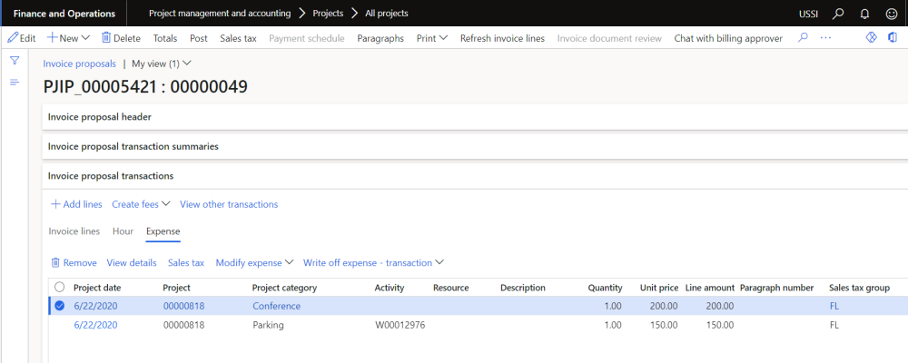Click View other transactions

pos(229,204)
